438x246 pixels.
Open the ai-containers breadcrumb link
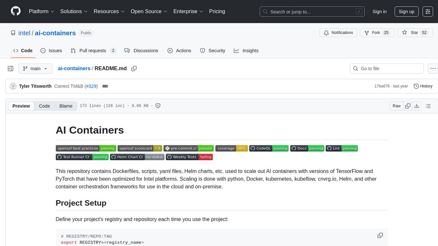tap(74, 69)
